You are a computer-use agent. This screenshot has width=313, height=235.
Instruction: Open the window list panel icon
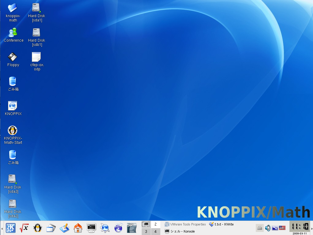pyautogui.click(x=51, y=228)
